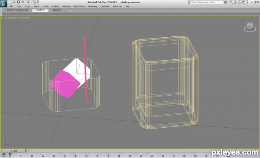Open a file from the toolbar

pos(14,2)
